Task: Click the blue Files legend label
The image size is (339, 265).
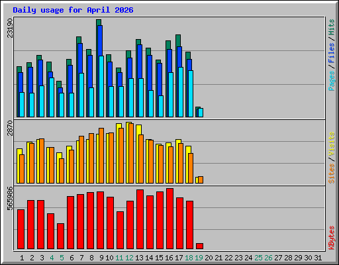Action: (331, 53)
